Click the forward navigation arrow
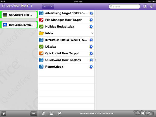This screenshot has height=117, width=156. 51,6
